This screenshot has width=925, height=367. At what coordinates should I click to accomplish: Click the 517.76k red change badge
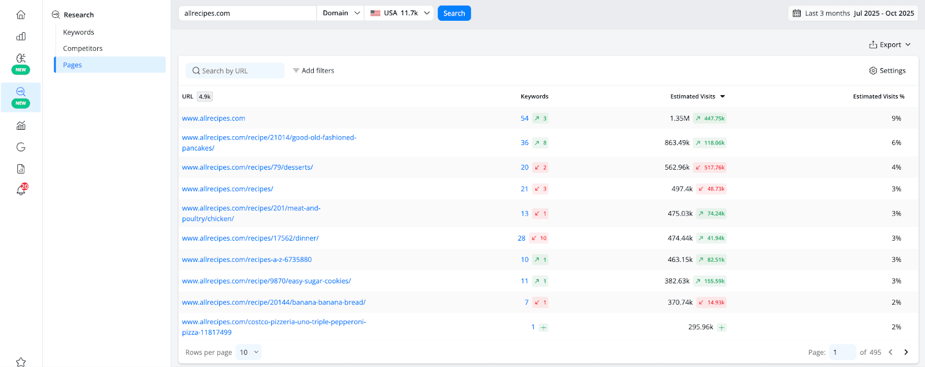point(710,167)
